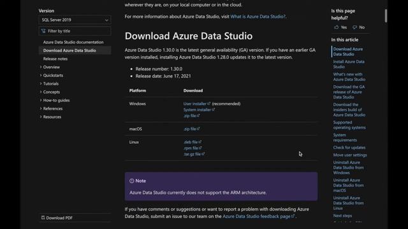Screen dimensions: 408x229
Task: Open Release notes in the sidebar
Action: [55, 59]
